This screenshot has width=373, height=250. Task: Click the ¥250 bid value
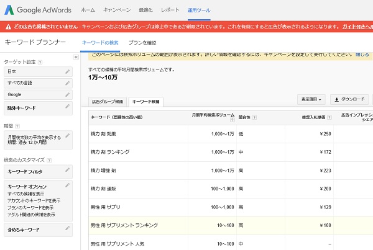(325, 134)
